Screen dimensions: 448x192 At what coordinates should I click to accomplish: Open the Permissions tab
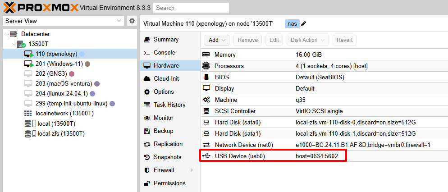[x=169, y=183]
